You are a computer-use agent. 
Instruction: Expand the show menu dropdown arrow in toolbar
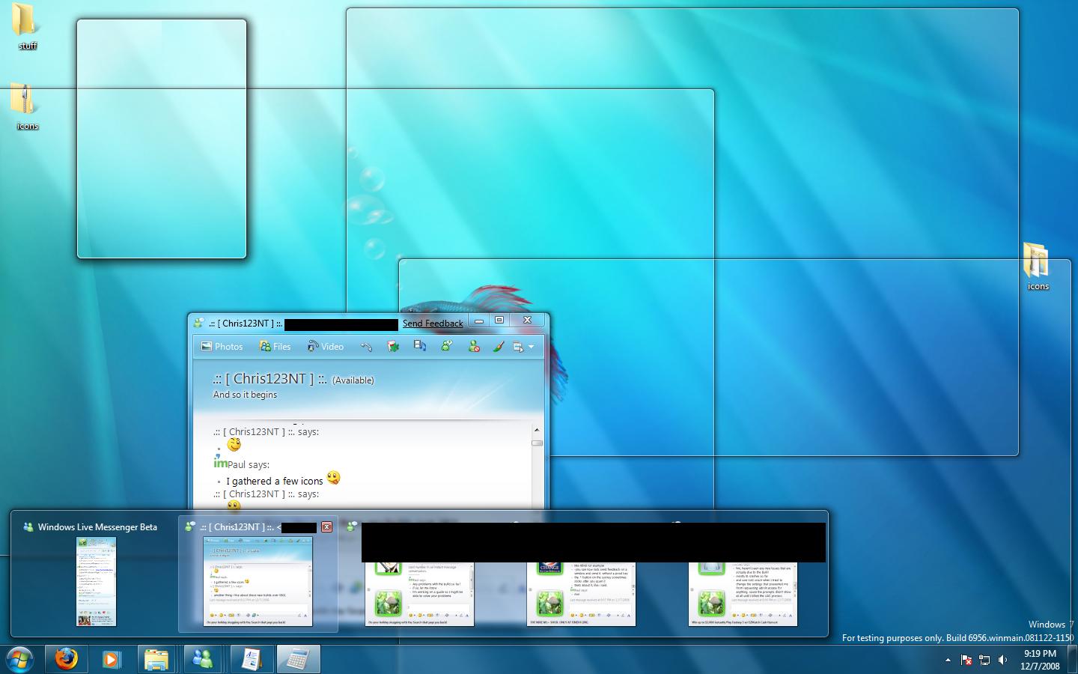[531, 347]
